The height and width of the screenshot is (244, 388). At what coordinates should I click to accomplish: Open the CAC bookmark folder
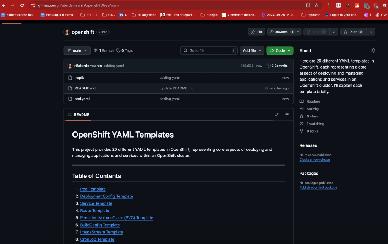click(108, 15)
